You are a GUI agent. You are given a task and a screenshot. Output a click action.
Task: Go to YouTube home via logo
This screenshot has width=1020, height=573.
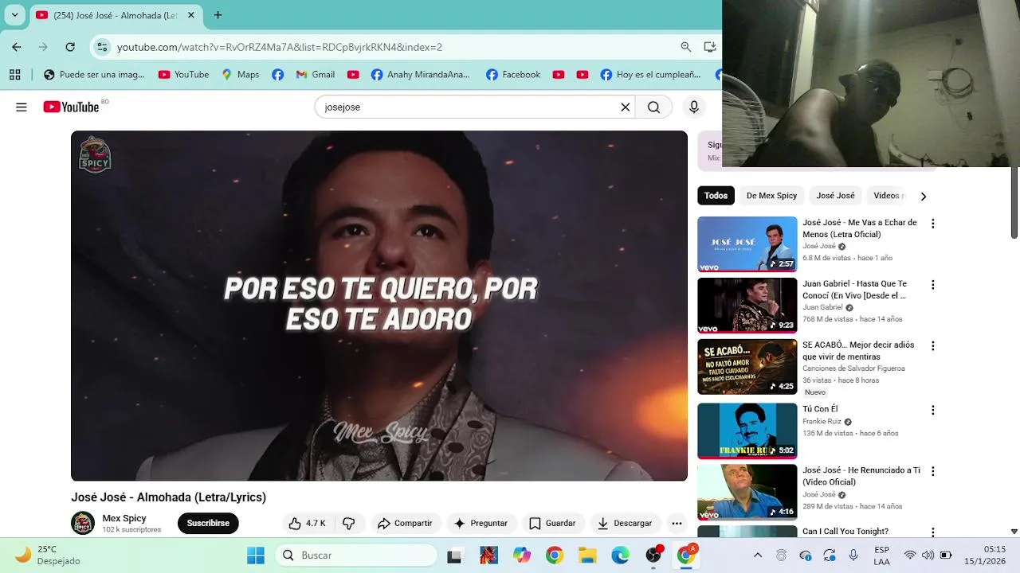coord(72,107)
